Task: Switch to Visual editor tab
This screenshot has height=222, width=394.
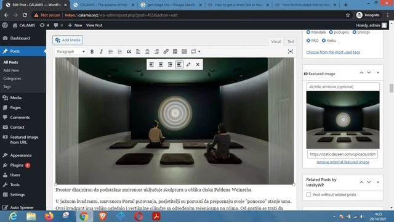Action: pos(276,41)
